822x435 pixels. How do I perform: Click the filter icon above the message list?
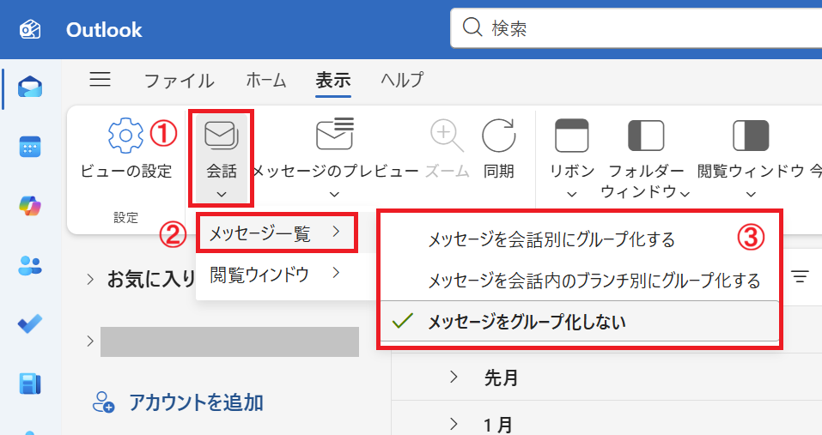[800, 276]
